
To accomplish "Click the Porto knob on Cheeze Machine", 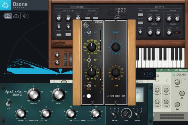I will pyautogui.click(x=140, y=32).
